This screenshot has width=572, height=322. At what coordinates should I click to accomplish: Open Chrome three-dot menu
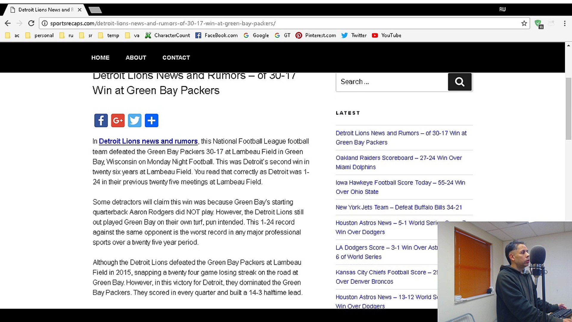(x=565, y=23)
